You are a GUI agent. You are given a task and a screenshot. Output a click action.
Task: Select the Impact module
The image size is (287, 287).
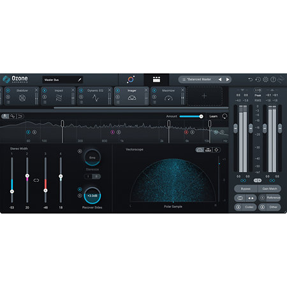point(59,96)
